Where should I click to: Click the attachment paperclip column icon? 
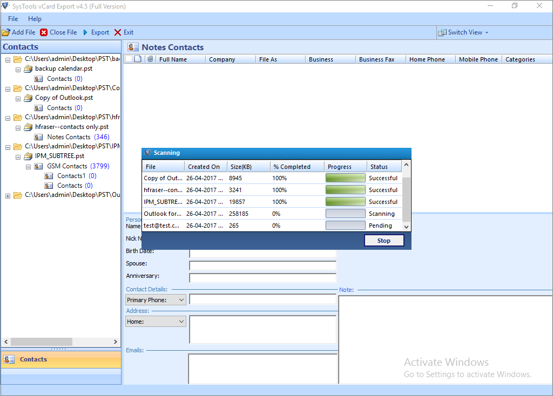[150, 59]
